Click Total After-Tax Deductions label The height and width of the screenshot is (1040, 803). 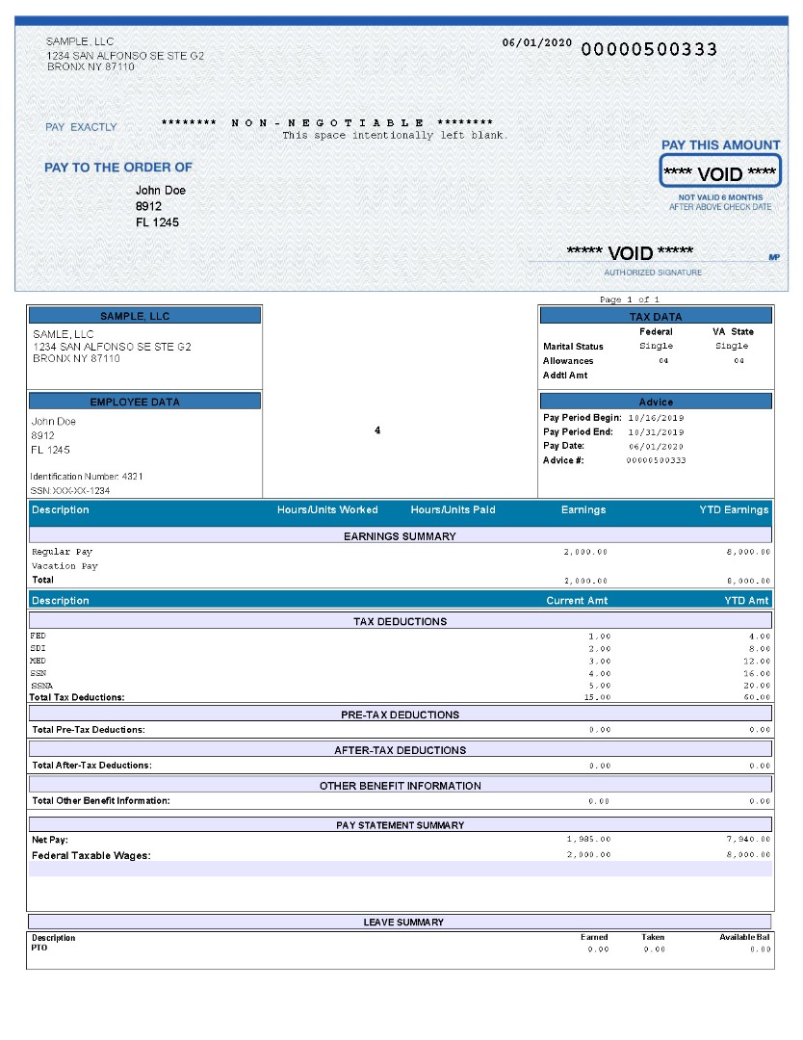click(x=91, y=766)
